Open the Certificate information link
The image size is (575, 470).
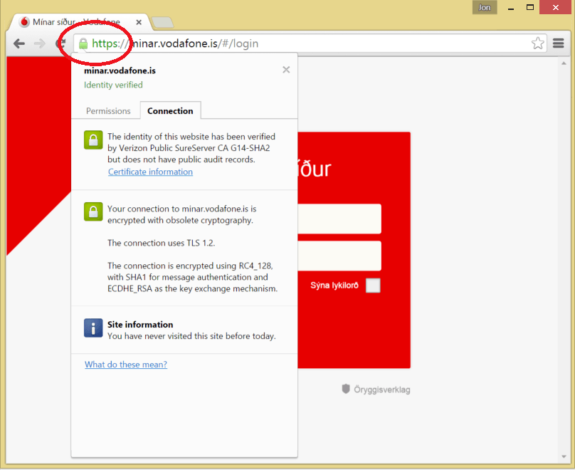pos(150,172)
